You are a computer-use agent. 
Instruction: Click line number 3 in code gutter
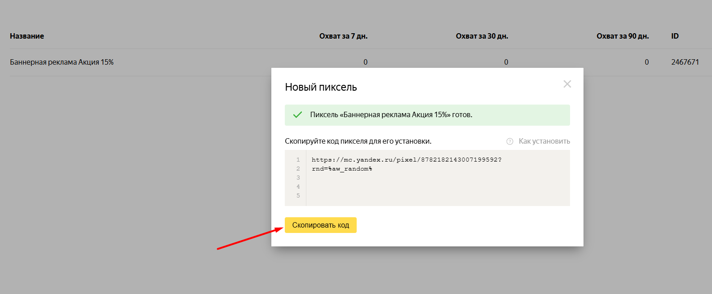[298, 178]
